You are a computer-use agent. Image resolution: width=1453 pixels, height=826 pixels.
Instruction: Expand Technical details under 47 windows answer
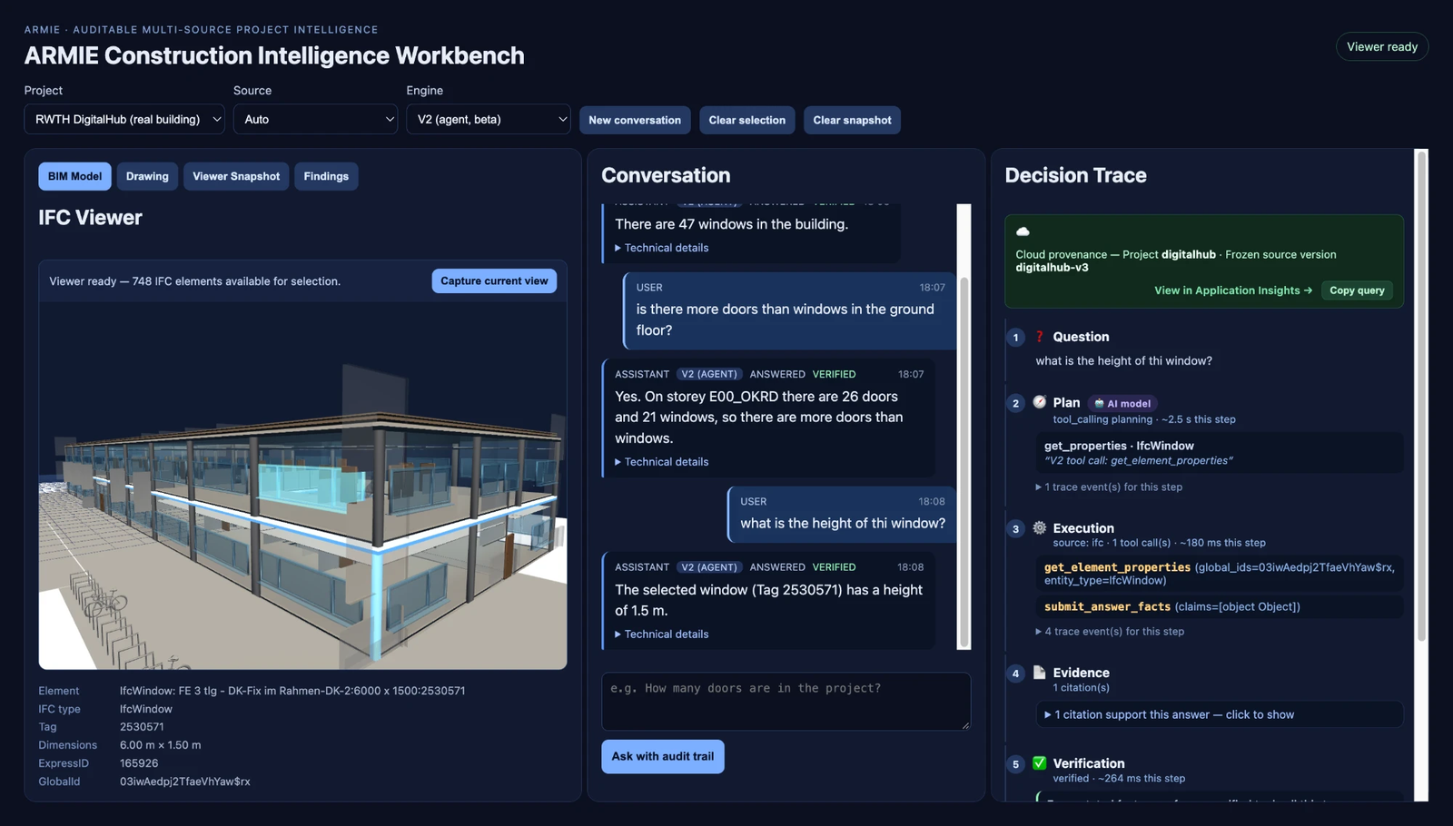[x=662, y=248]
